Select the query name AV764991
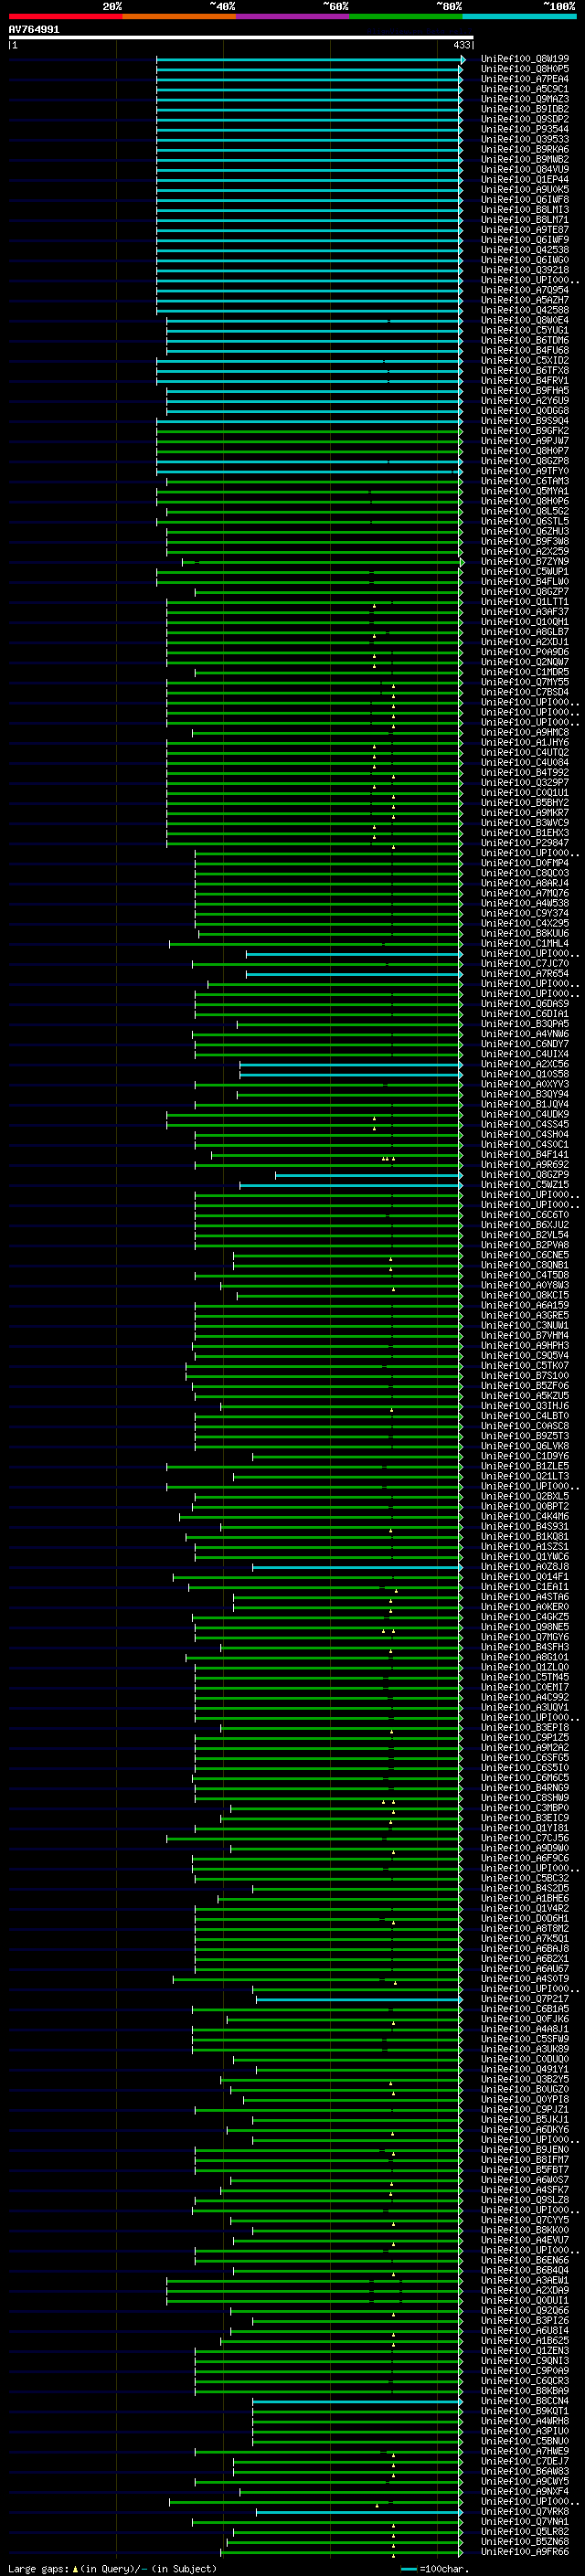Image resolution: width=585 pixels, height=2576 pixels. (x=34, y=30)
